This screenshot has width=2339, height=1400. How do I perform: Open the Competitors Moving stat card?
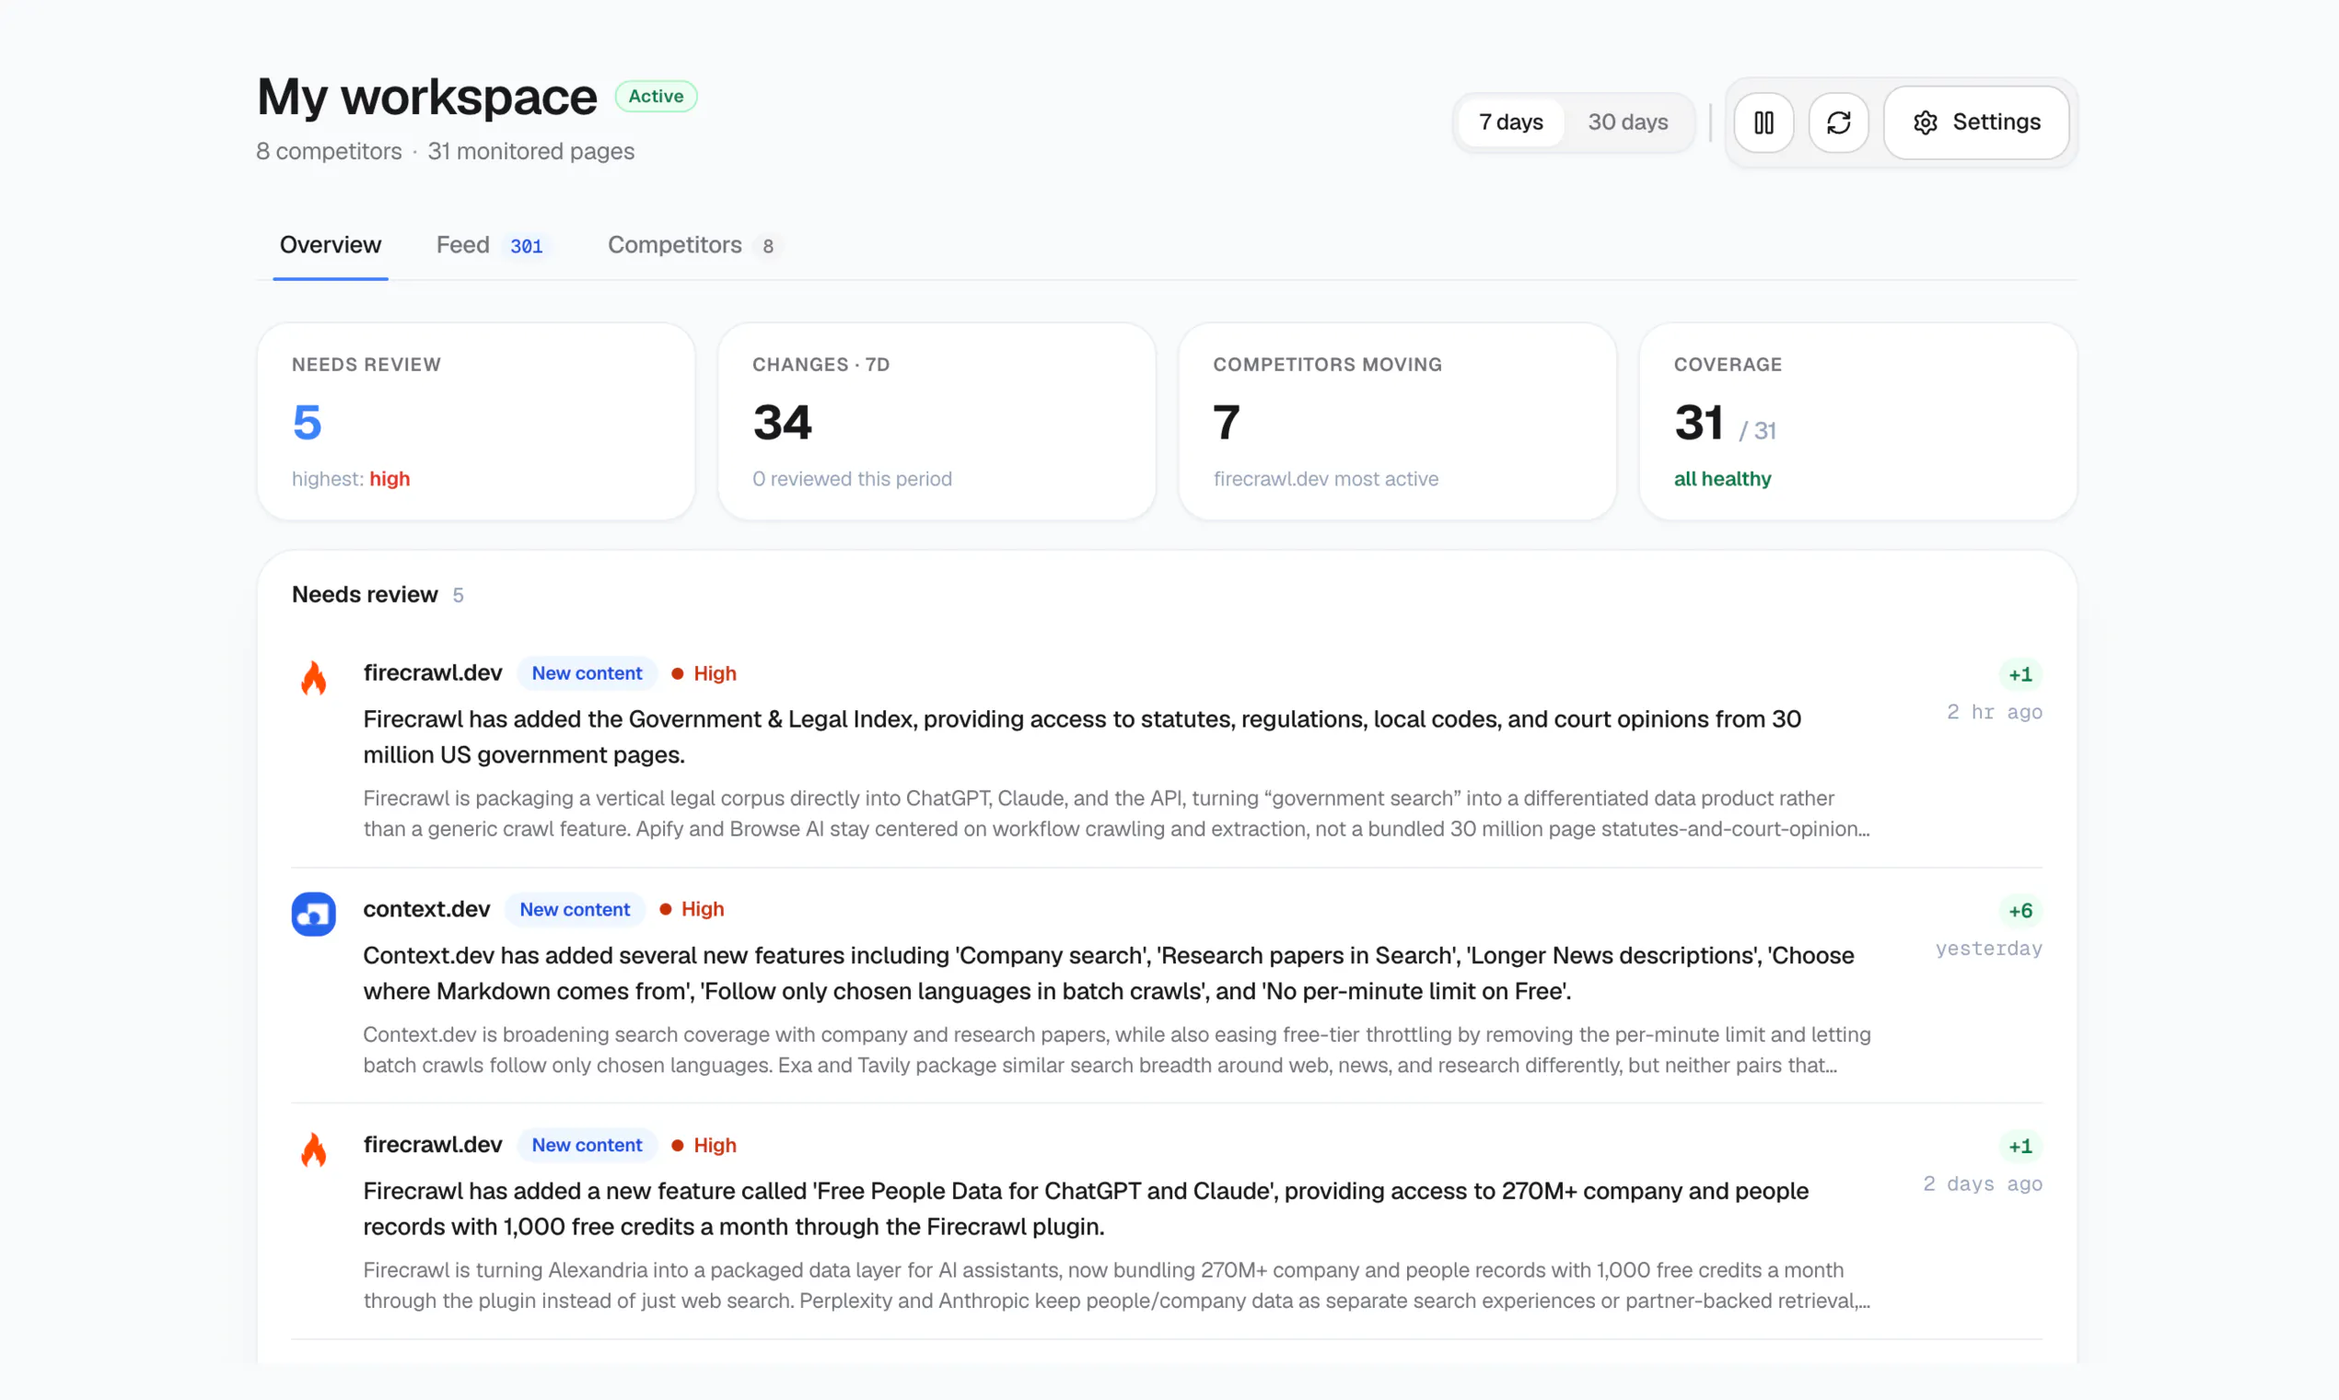tap(1397, 422)
